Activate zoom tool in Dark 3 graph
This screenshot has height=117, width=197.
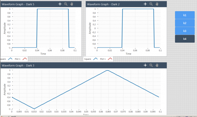pyautogui.click(x=151, y=65)
